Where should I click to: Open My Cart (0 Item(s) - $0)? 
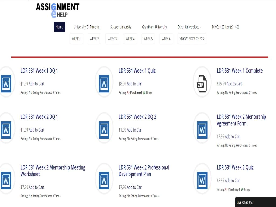tap(226, 27)
